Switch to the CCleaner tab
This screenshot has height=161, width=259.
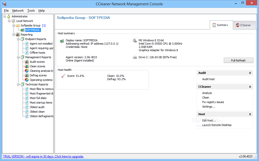coord(244,25)
